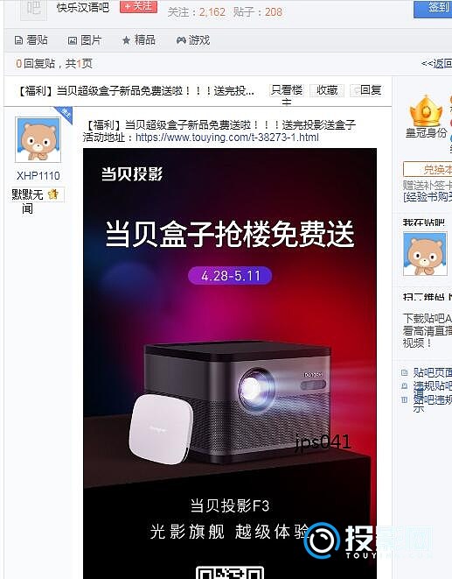Click the bear avatar of poster XHP1110
The width and height of the screenshot is (452, 579).
[38, 139]
